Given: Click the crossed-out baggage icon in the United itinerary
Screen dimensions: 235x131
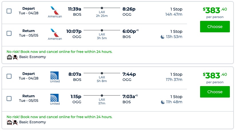Looking at the screenshot, I should point(9,122).
